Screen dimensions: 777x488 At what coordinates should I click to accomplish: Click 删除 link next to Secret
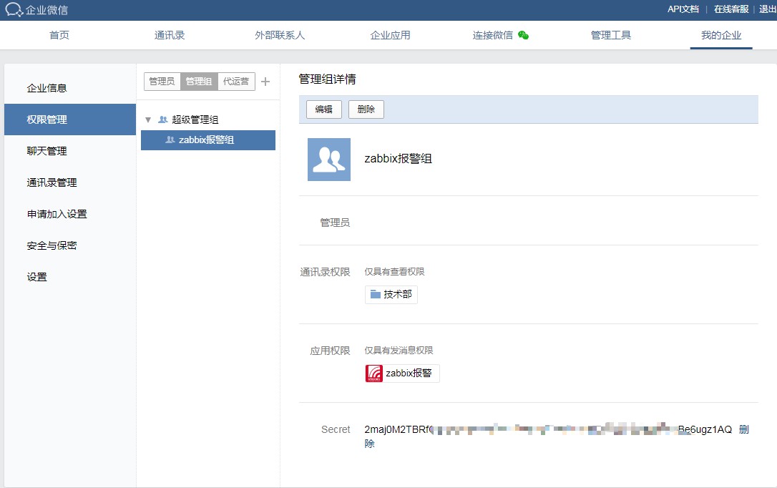pos(743,429)
